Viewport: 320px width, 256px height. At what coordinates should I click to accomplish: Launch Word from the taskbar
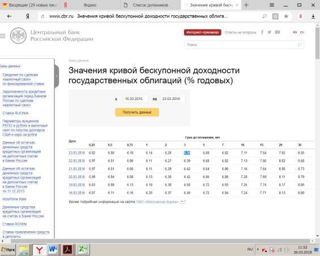tap(53, 249)
